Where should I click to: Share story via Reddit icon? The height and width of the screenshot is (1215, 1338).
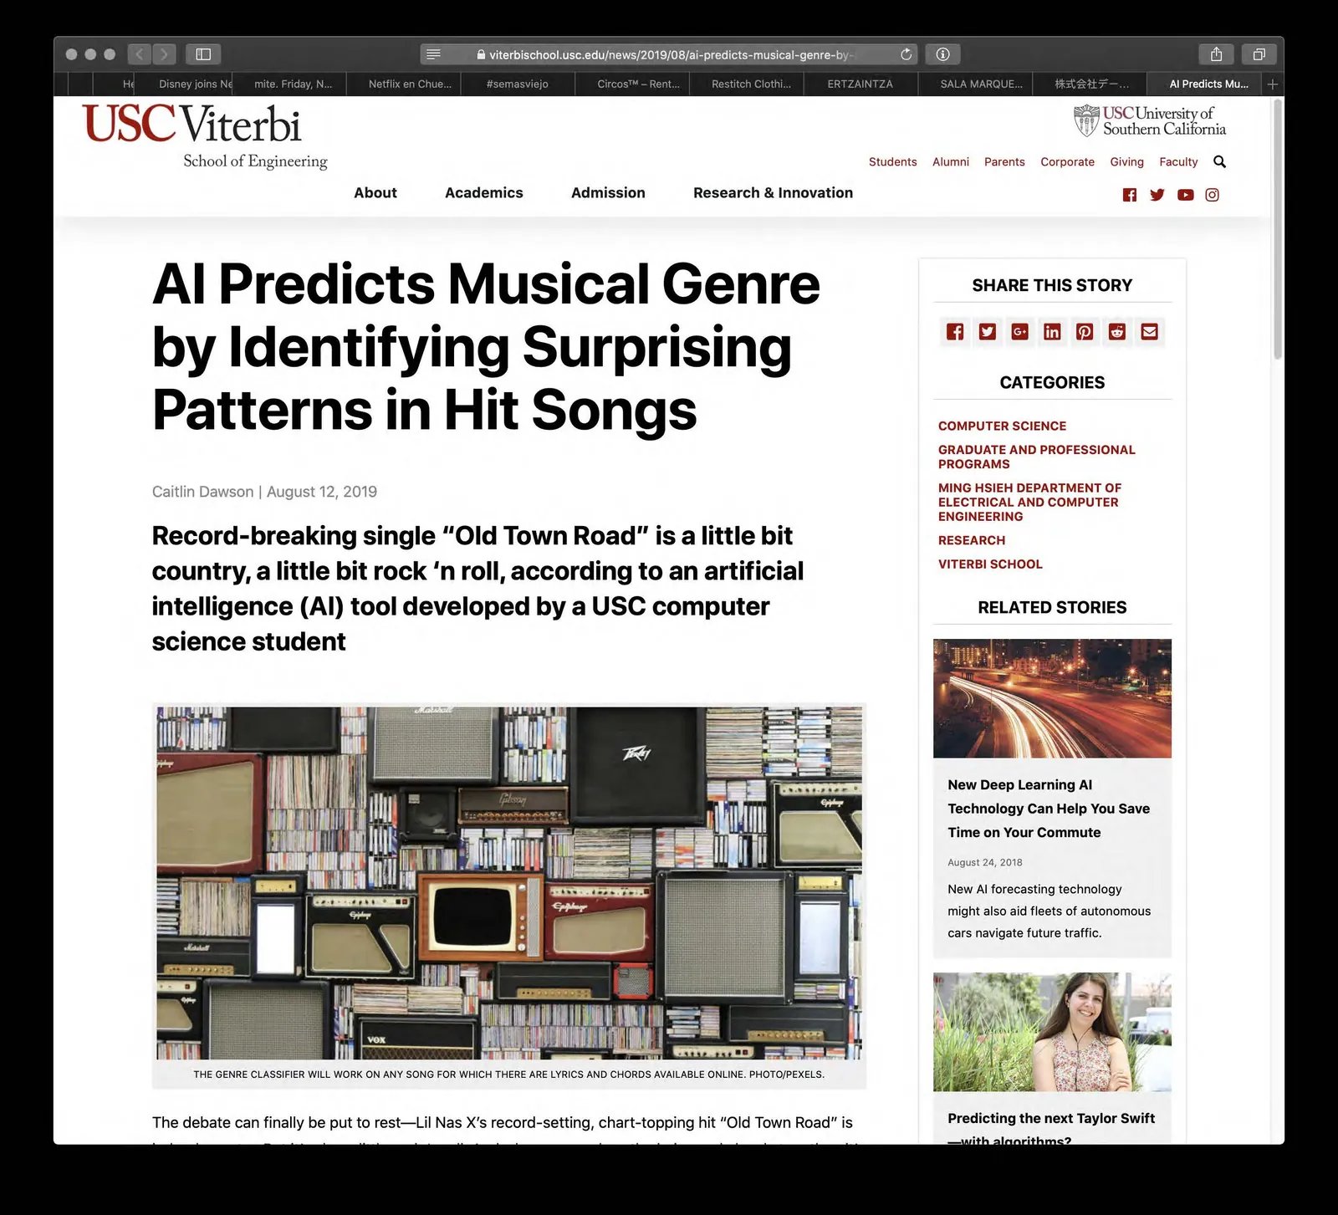(1117, 332)
